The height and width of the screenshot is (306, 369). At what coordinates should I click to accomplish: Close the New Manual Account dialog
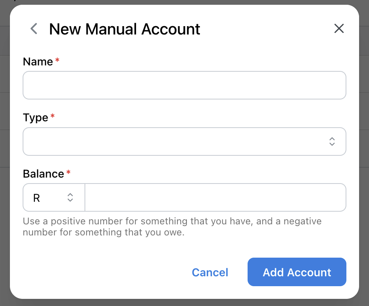[339, 29]
